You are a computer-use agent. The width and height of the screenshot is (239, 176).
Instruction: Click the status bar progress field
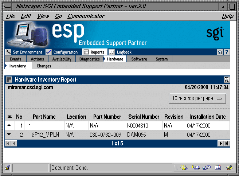click(31, 168)
